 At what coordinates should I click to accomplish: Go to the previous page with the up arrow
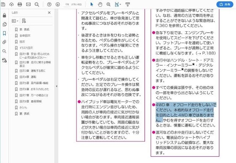[49, 4]
